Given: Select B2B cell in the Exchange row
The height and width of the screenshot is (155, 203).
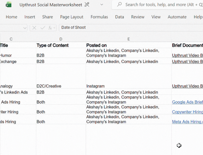Looking at the screenshot, I should [61, 61].
